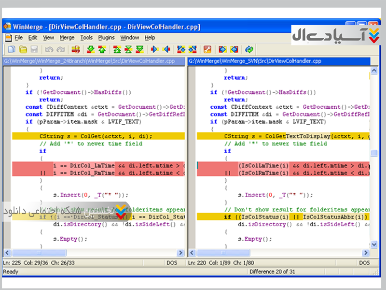Click the New document toolbar icon
This screenshot has width=386, height=290.
pos(12,49)
